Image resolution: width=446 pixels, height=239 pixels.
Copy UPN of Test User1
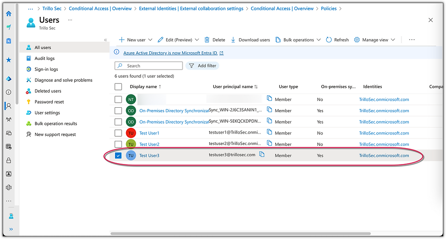click(269, 132)
